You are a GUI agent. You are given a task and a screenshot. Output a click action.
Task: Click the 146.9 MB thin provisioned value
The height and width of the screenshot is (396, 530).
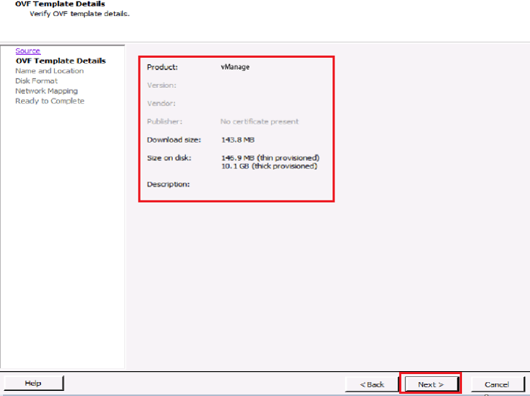click(270, 158)
